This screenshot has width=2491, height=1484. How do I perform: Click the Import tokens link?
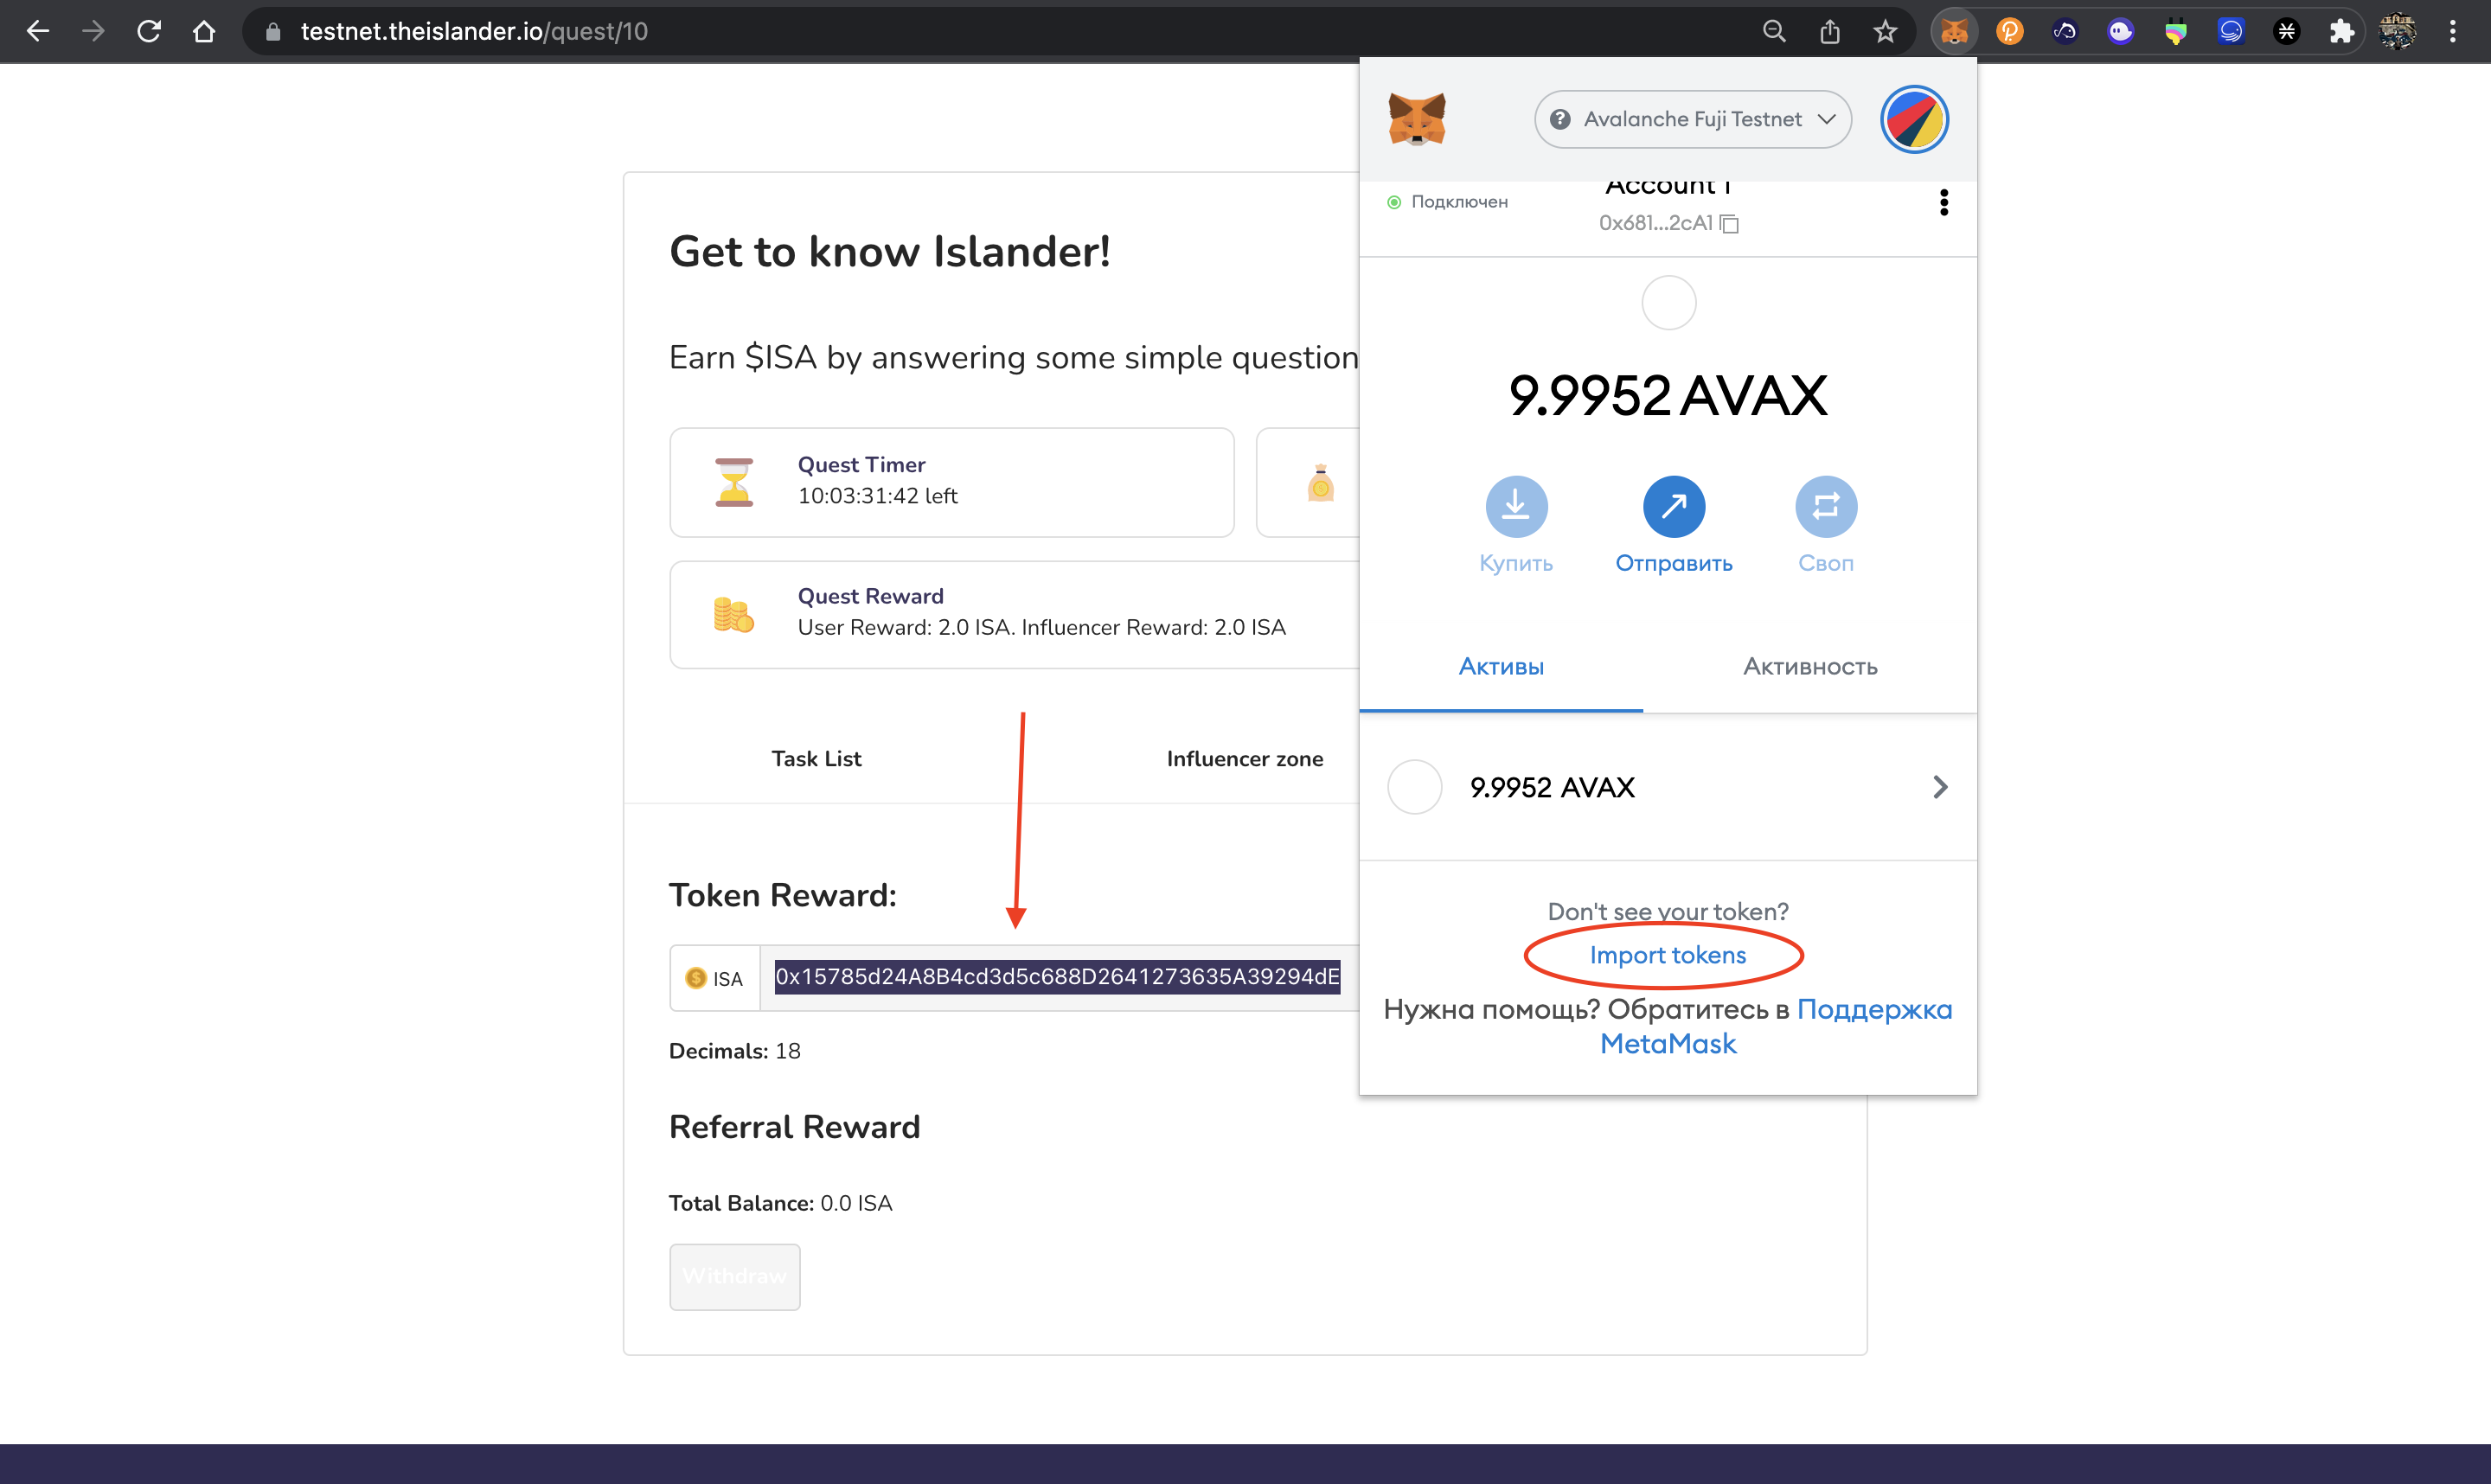[x=1667, y=955]
